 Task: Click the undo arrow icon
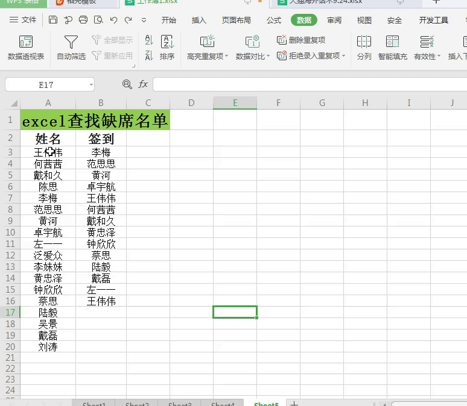(x=113, y=20)
